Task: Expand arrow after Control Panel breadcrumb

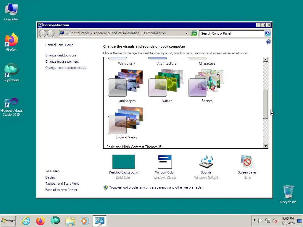Action: (91, 33)
